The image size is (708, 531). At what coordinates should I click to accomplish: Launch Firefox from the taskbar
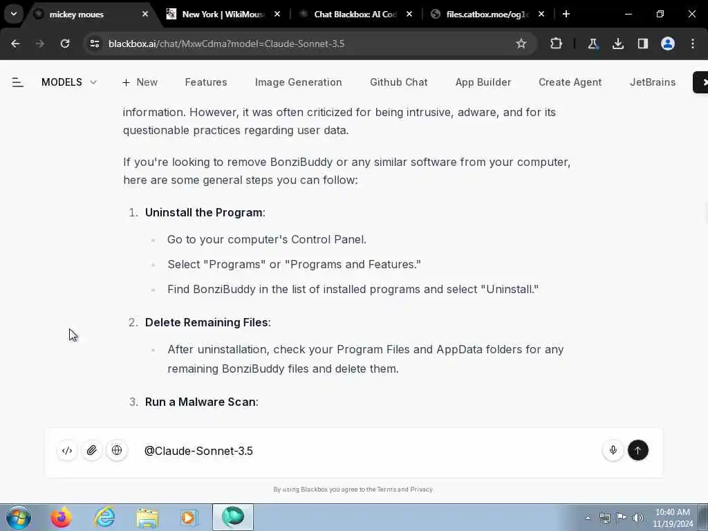61,517
